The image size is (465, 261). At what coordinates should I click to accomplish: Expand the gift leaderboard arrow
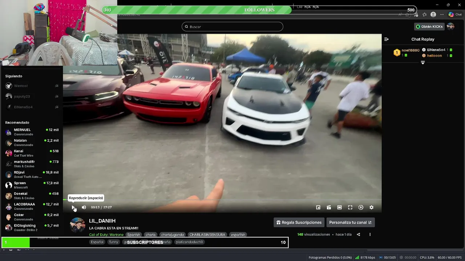[x=423, y=63]
